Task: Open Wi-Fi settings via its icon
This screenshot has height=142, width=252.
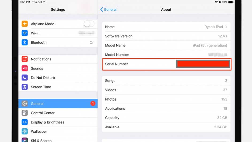Action: (x=25, y=33)
